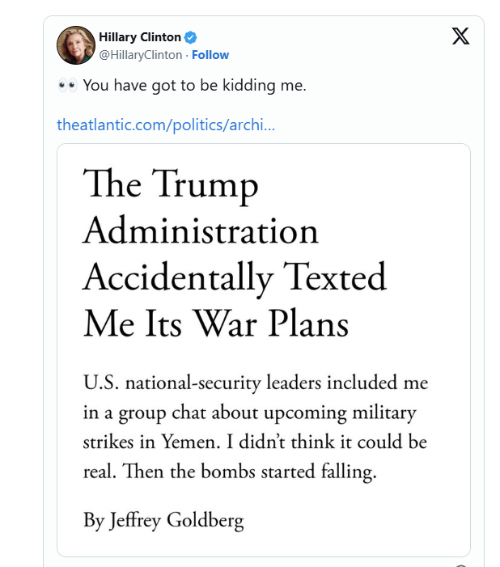Open the theatlantic.com article link
Viewport: 500px width, 567px height.
pyautogui.click(x=166, y=125)
